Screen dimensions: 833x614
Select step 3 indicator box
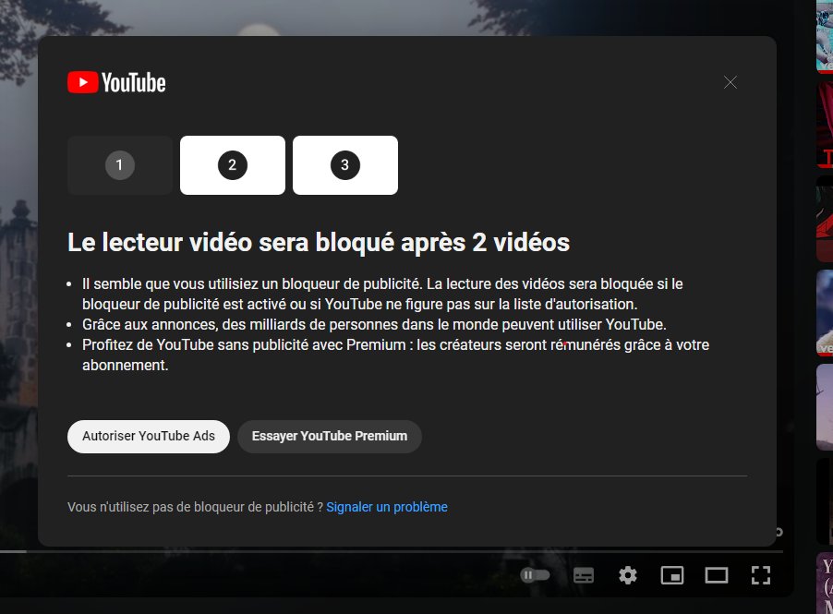(x=345, y=165)
